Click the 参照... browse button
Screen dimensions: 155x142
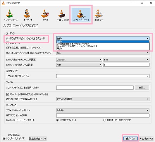point(142,88)
